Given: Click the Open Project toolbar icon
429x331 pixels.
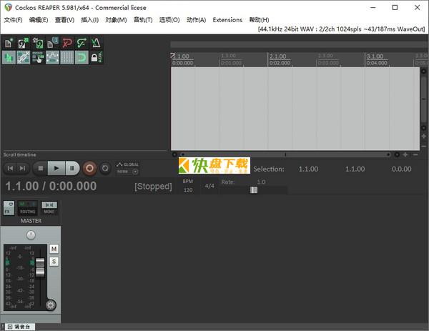Looking at the screenshot, I should pos(24,43).
